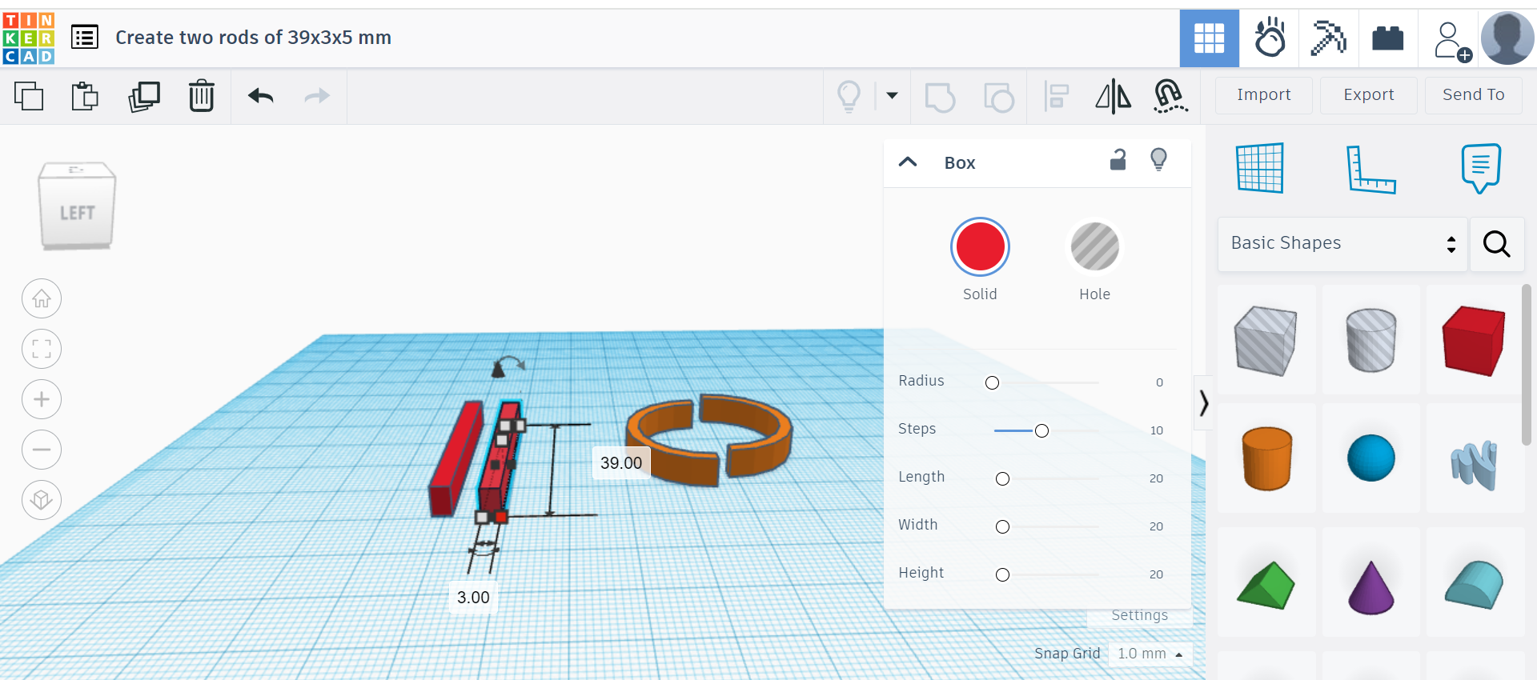This screenshot has height=680, width=1537.
Task: Click the Zoom out button
Action: click(x=42, y=450)
